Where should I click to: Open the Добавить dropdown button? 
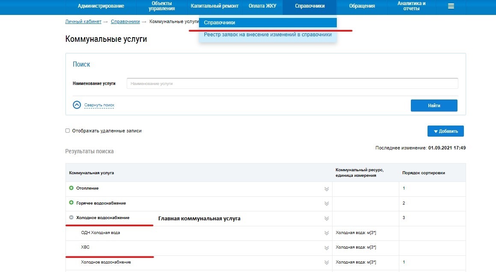coord(446,131)
